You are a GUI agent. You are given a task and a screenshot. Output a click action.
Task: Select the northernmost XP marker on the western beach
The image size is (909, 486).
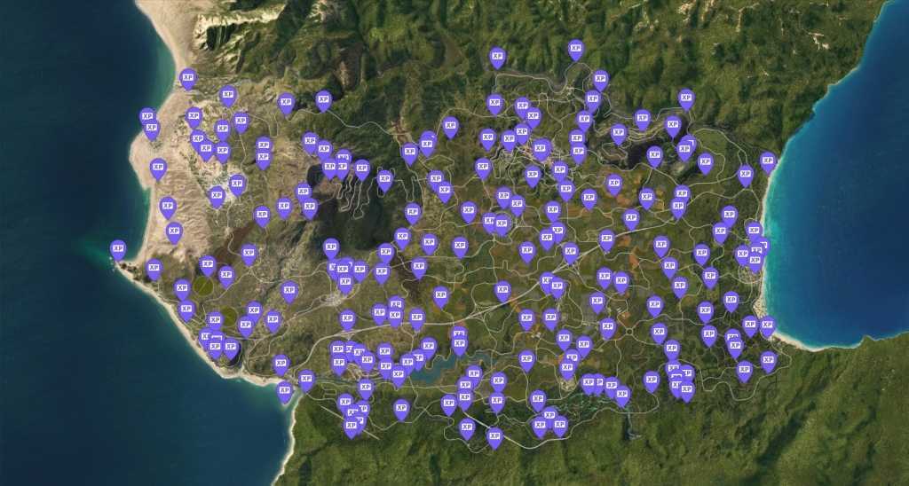[x=187, y=78]
